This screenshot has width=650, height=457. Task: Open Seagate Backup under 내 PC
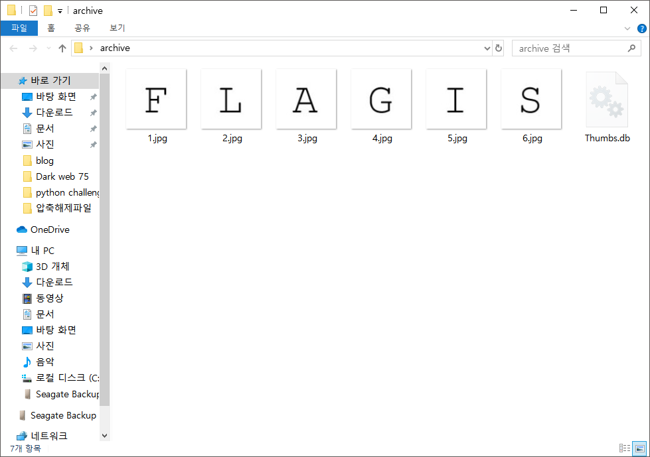(67, 394)
